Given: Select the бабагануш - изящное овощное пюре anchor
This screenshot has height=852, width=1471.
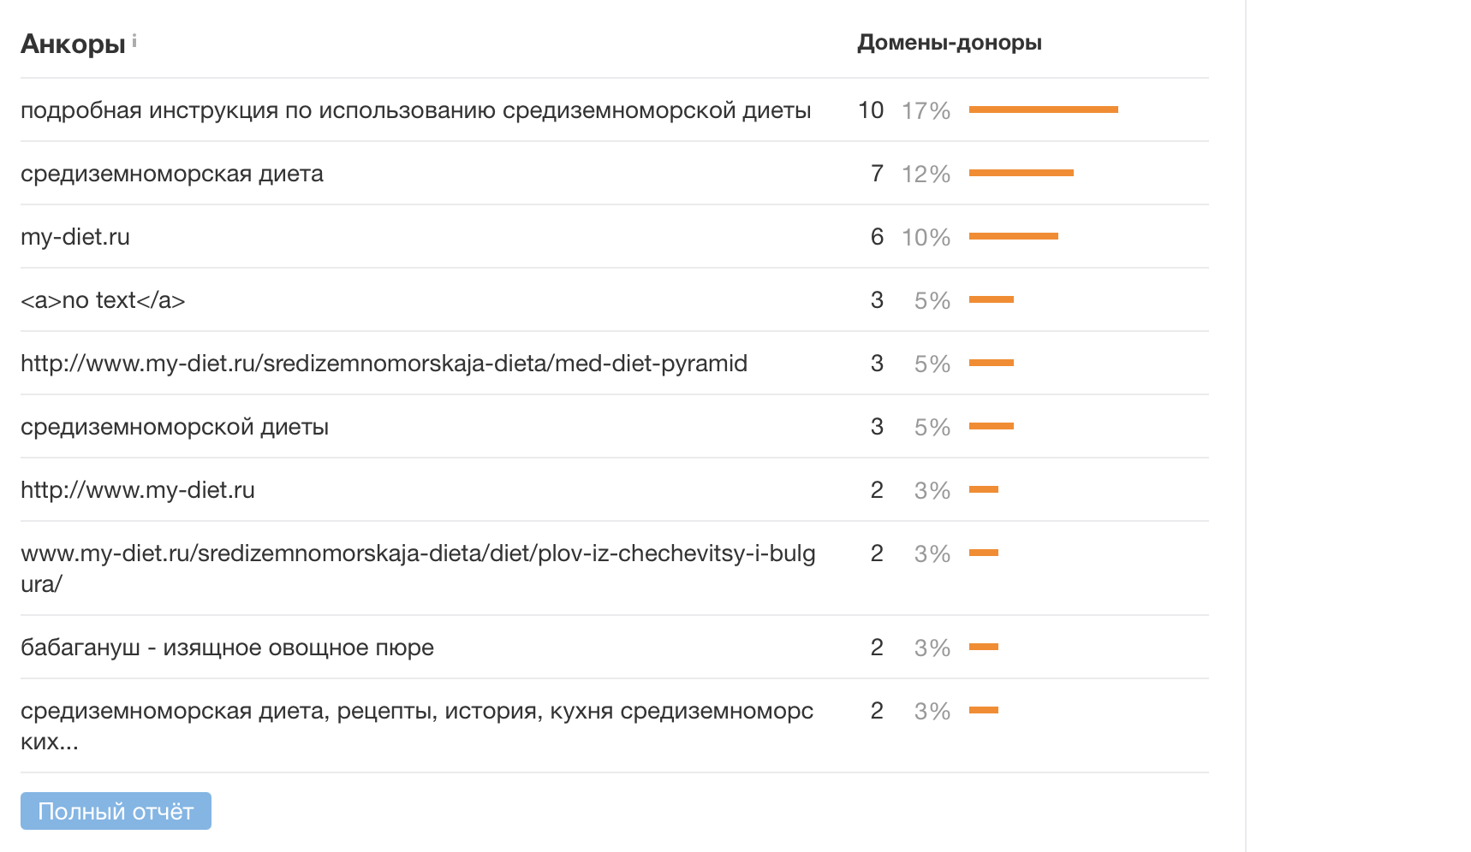Looking at the screenshot, I should pos(227,648).
